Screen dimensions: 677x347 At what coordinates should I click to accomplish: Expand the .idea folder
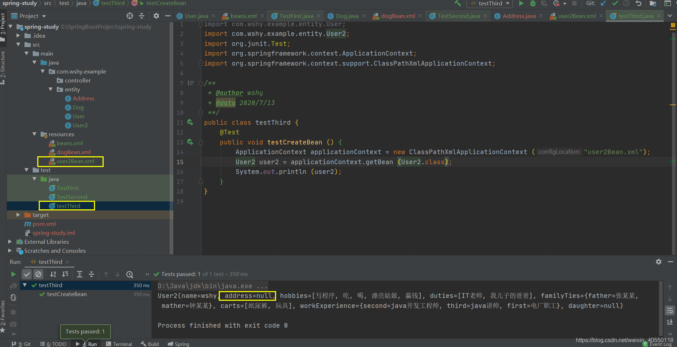[x=18, y=35]
